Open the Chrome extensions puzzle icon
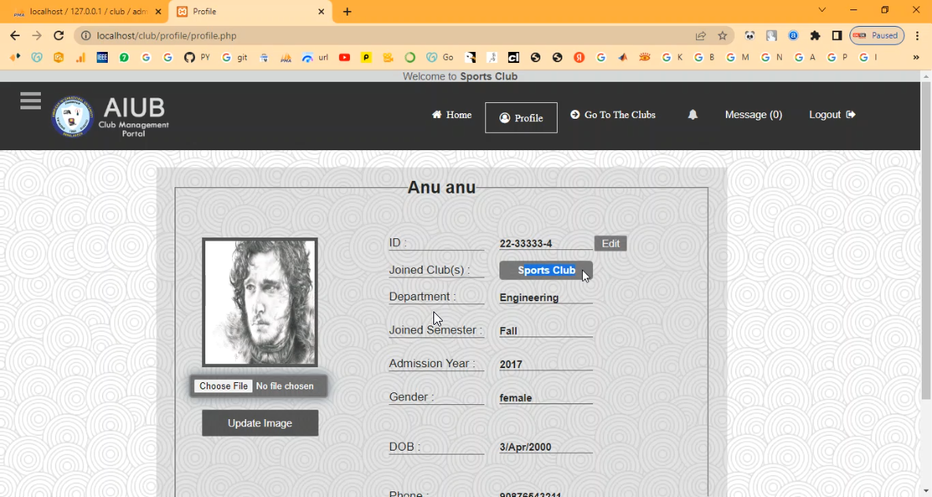This screenshot has height=497, width=932. (815, 35)
